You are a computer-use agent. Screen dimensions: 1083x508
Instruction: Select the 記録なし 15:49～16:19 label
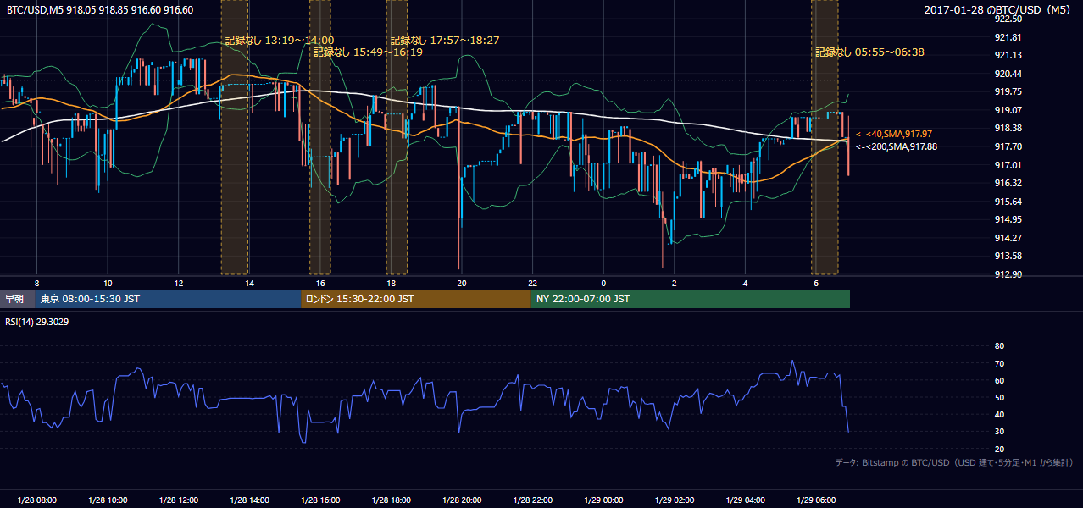[x=368, y=52]
